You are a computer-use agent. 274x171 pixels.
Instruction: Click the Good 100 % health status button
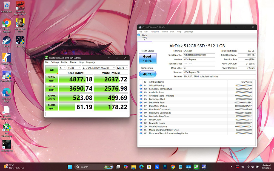tap(147, 59)
